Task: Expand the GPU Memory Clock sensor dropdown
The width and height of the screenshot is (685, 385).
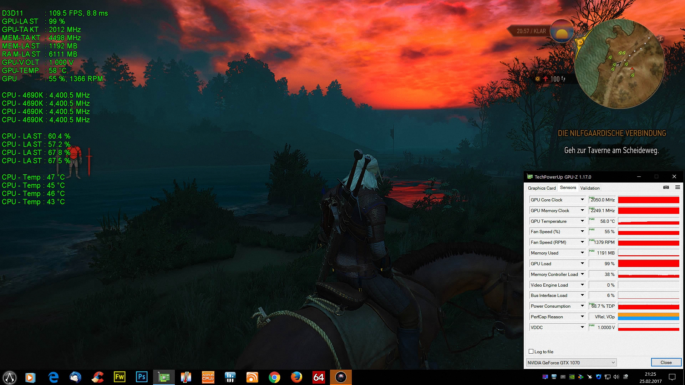Action: click(582, 210)
